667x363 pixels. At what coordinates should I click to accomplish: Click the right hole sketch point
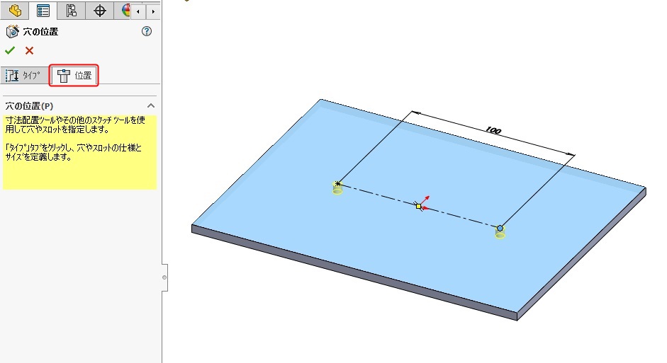point(500,228)
